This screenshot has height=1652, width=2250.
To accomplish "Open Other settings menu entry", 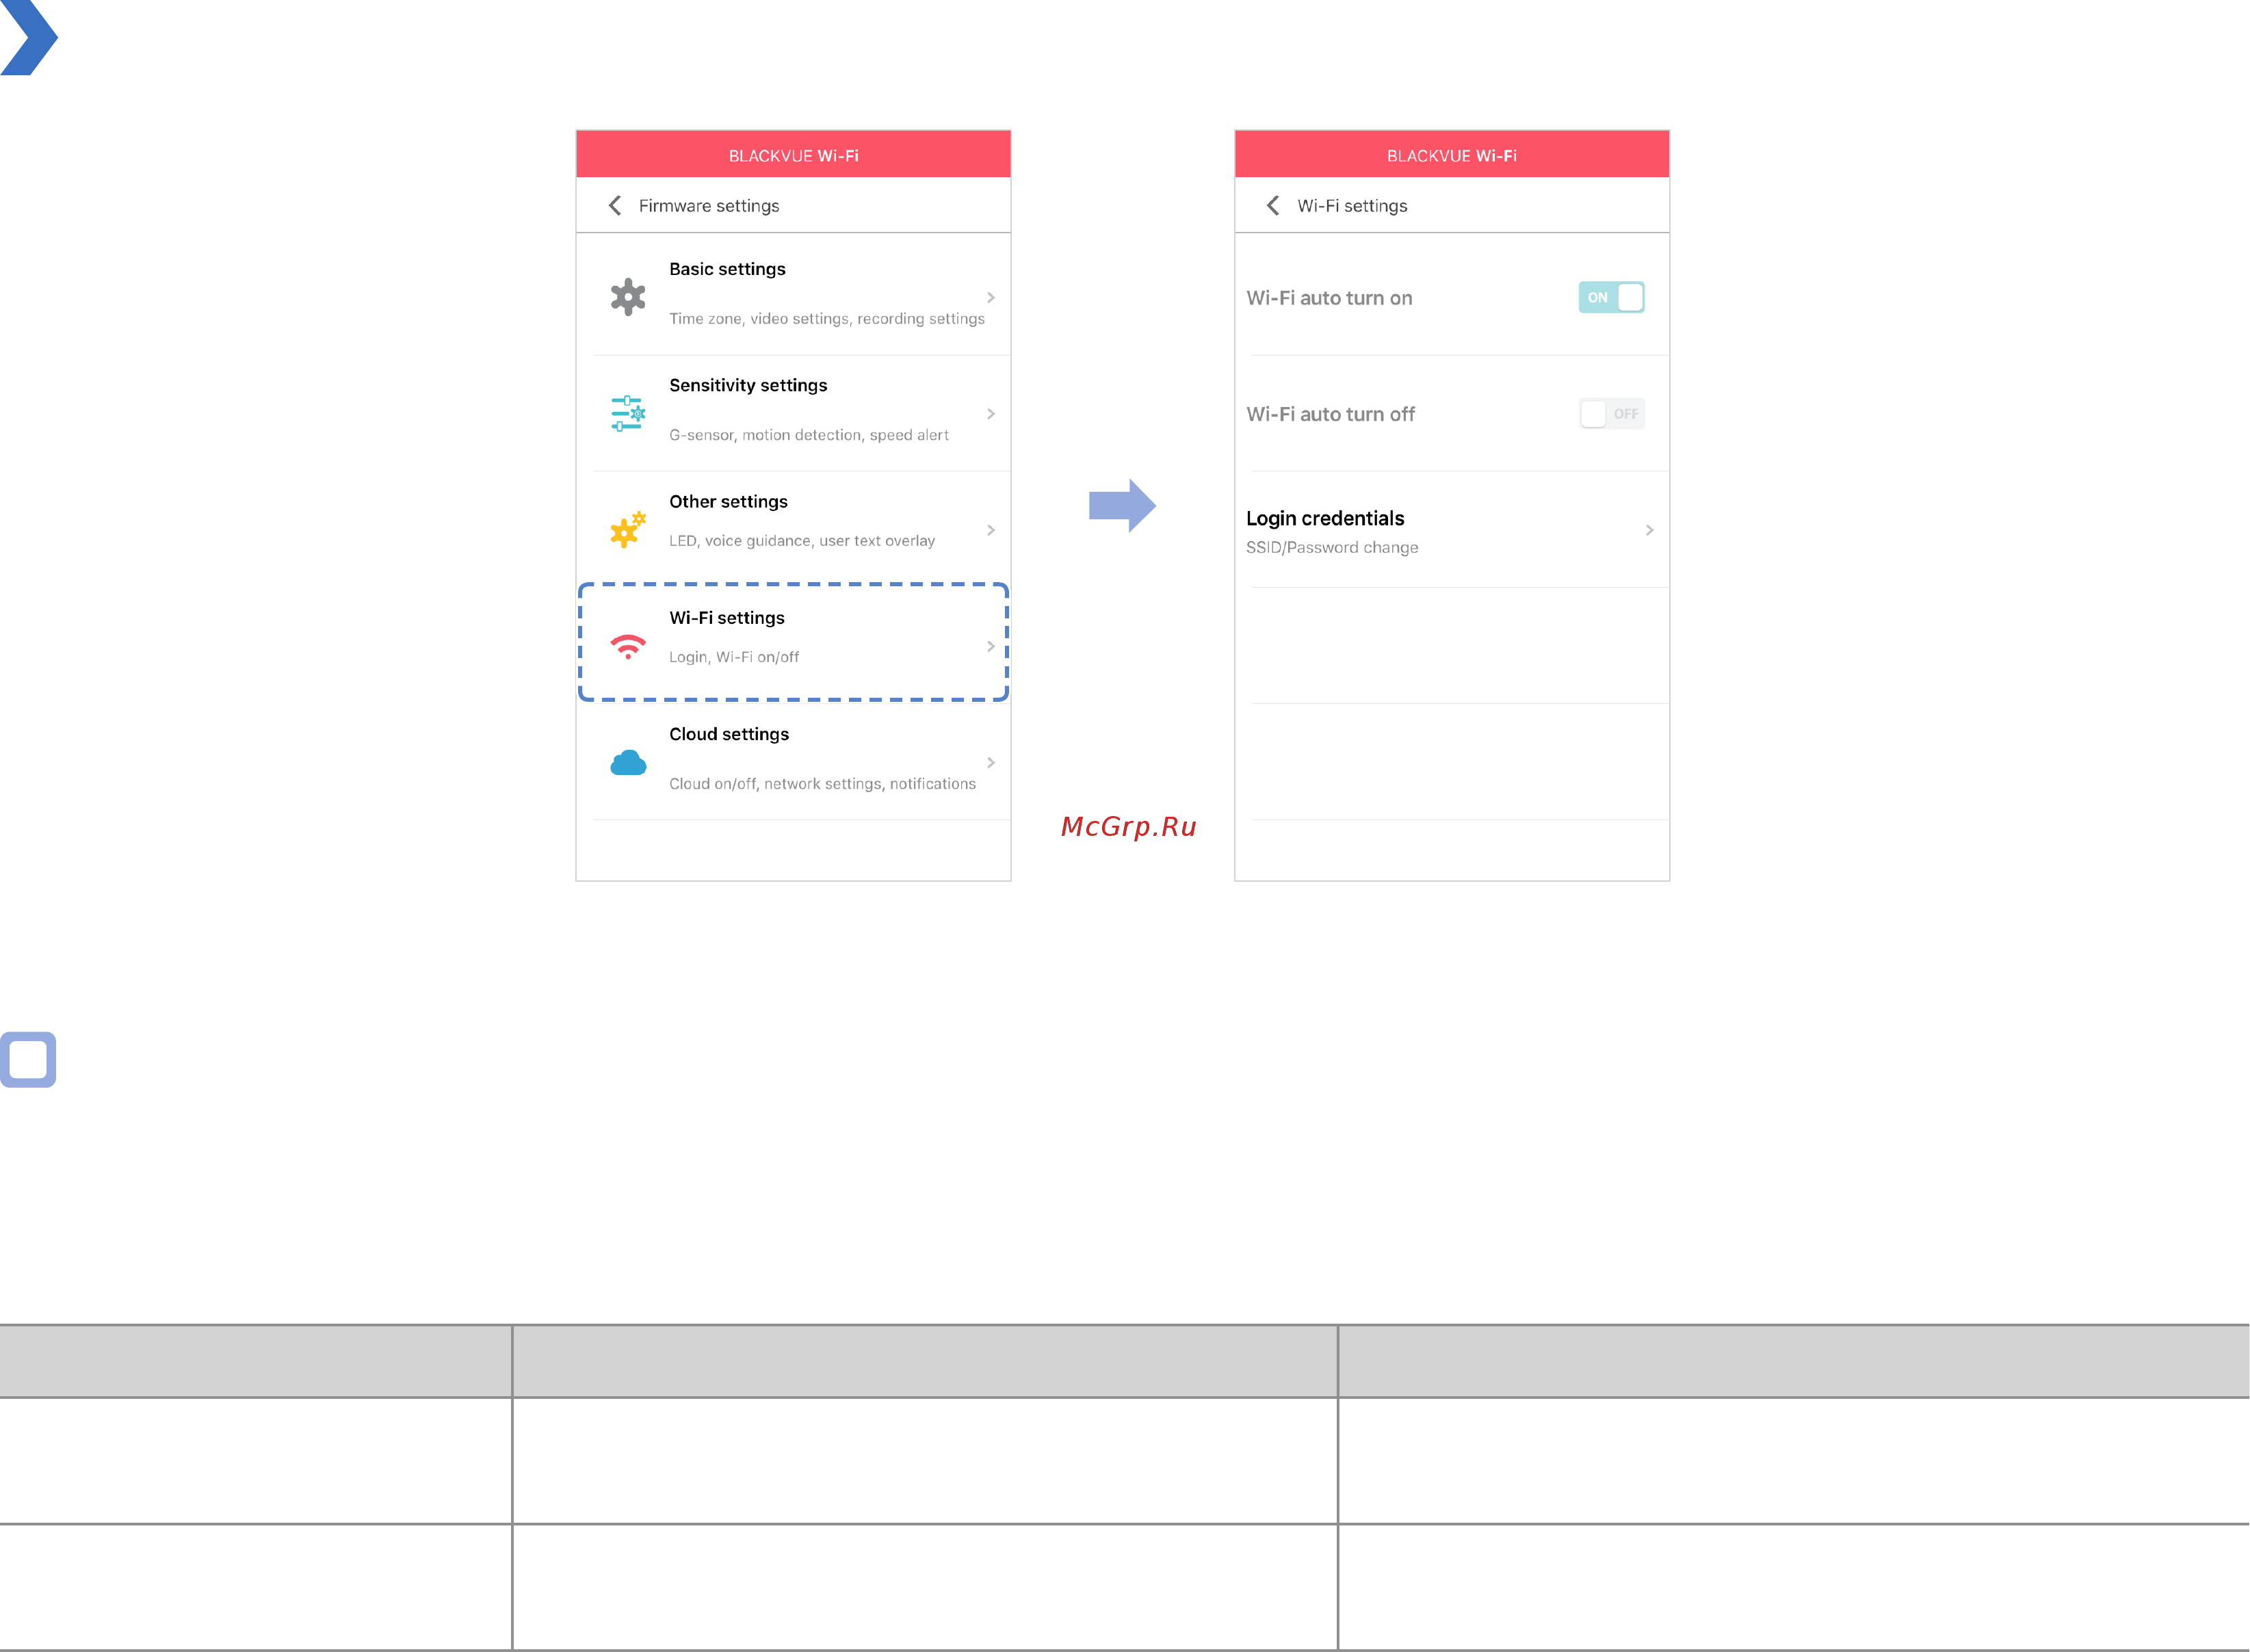I will (x=793, y=528).
